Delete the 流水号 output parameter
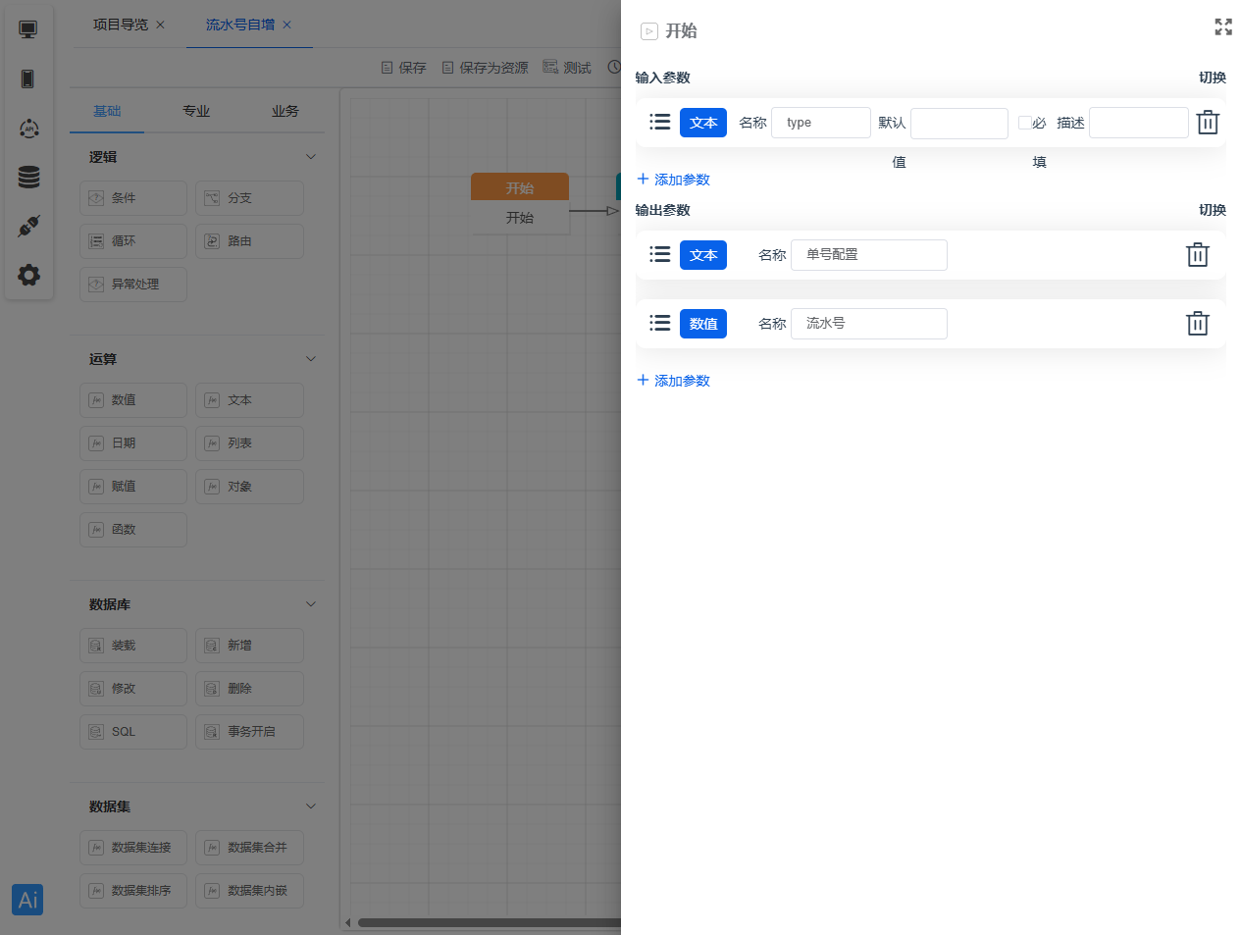The width and height of the screenshot is (1241, 935). pyautogui.click(x=1197, y=324)
